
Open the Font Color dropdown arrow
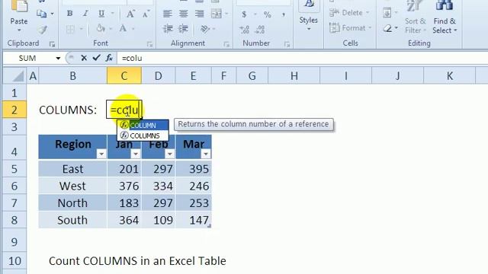tap(133, 29)
